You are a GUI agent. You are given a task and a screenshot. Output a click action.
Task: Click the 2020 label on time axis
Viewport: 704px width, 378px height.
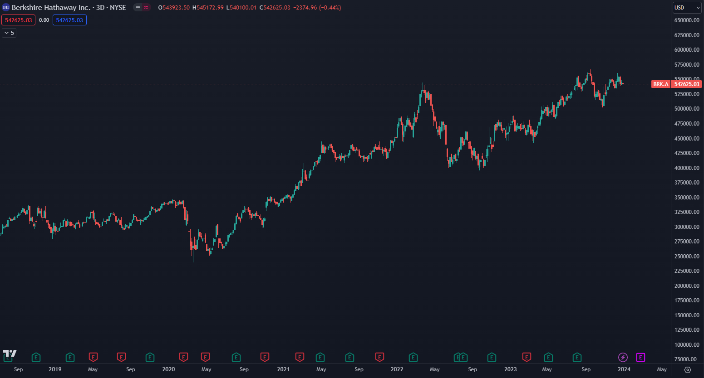coord(168,369)
